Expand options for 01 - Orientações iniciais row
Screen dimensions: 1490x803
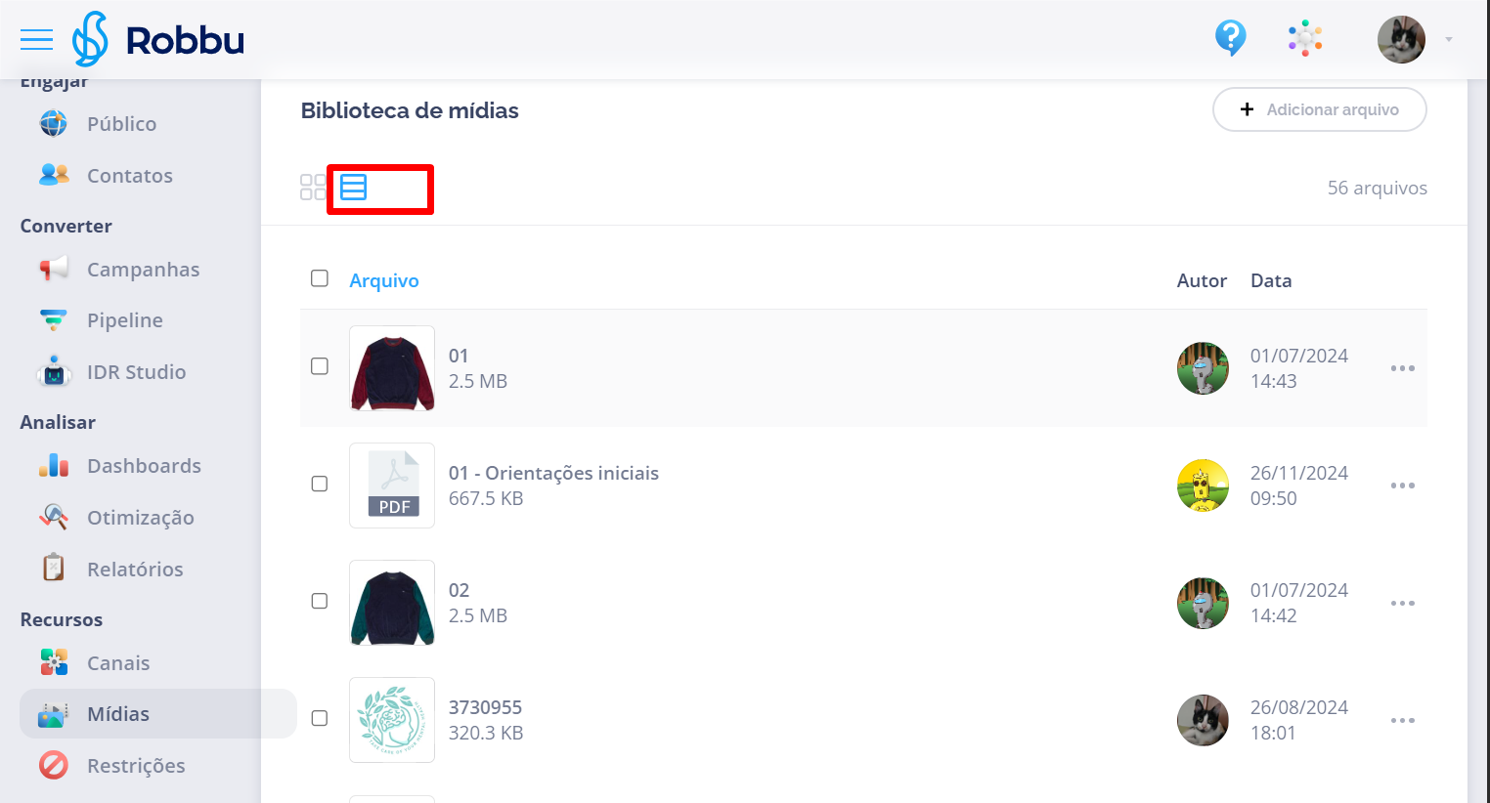pos(1403,486)
